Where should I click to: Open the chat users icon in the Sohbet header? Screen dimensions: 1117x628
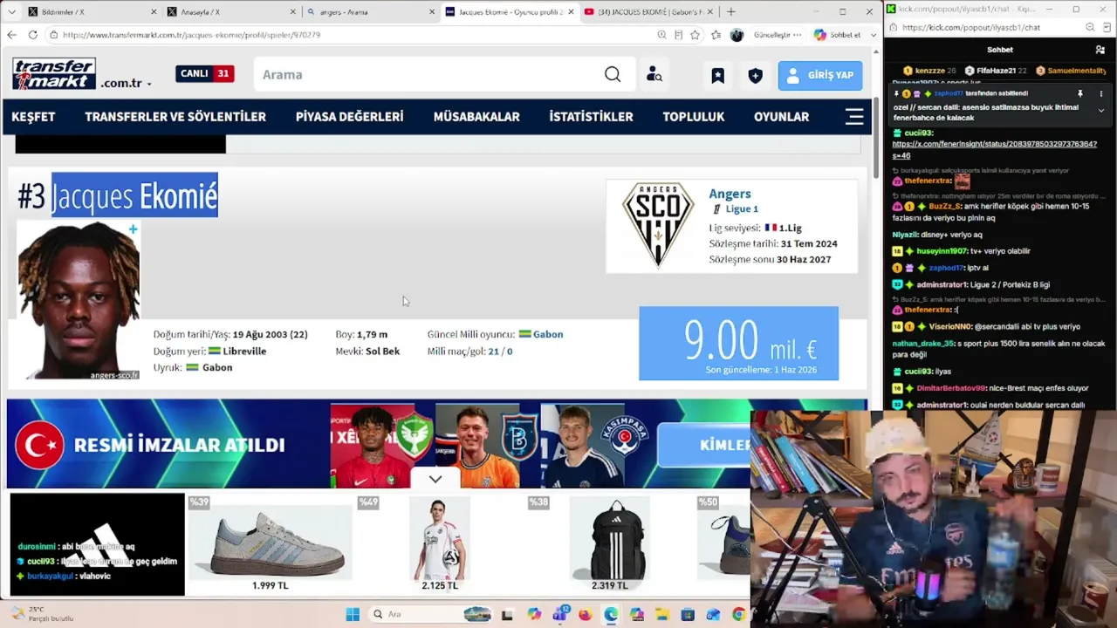tap(1100, 50)
